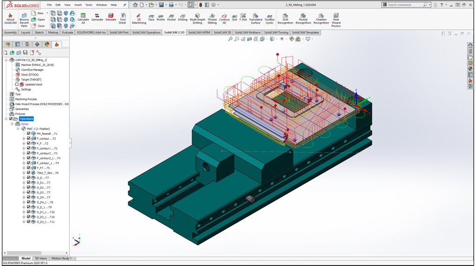
Task: Click Browse Recent Parts
Action: point(24,20)
